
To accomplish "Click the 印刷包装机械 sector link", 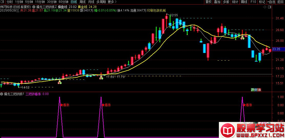I will (156, 11).
